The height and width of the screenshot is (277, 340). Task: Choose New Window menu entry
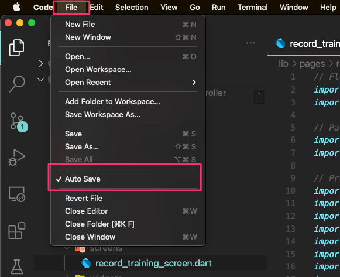[128, 37]
